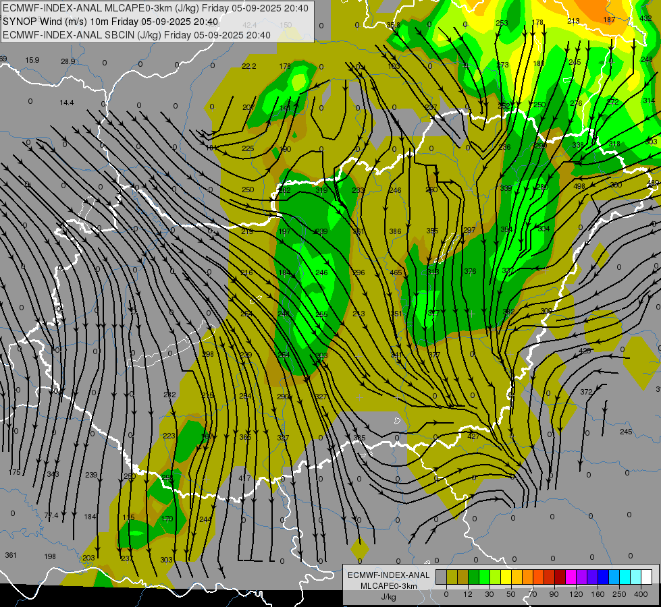Click the map value '232'
Screen dimensions: 661x607
click(x=169, y=395)
